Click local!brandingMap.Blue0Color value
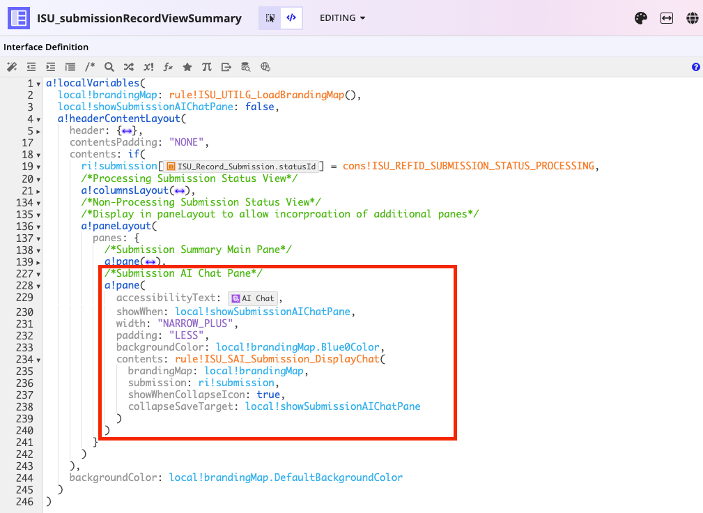 pyautogui.click(x=298, y=347)
